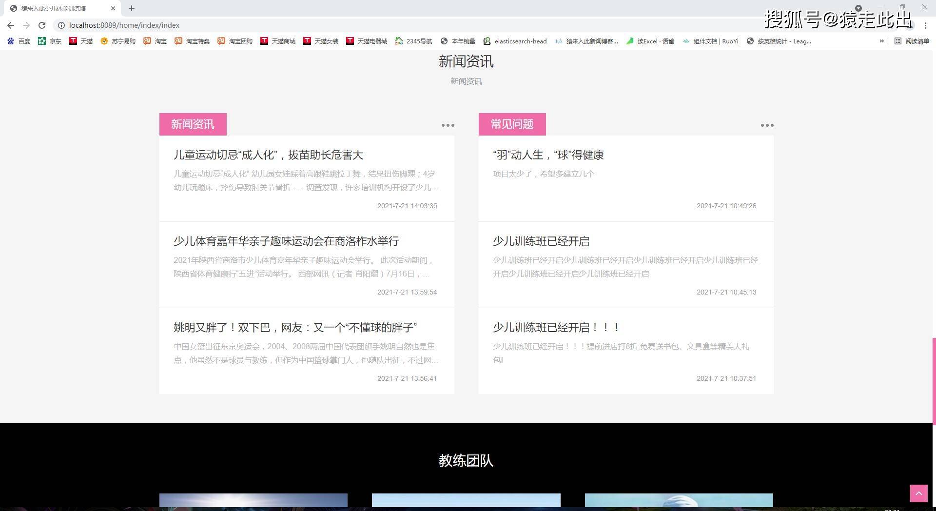Open question 少儿训练班已经开启 without exclamation marks
This screenshot has width=936, height=511.
click(x=541, y=241)
